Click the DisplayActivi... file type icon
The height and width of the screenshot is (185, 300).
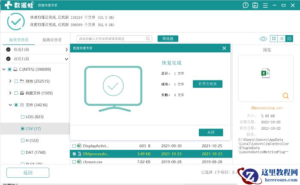coord(79,146)
